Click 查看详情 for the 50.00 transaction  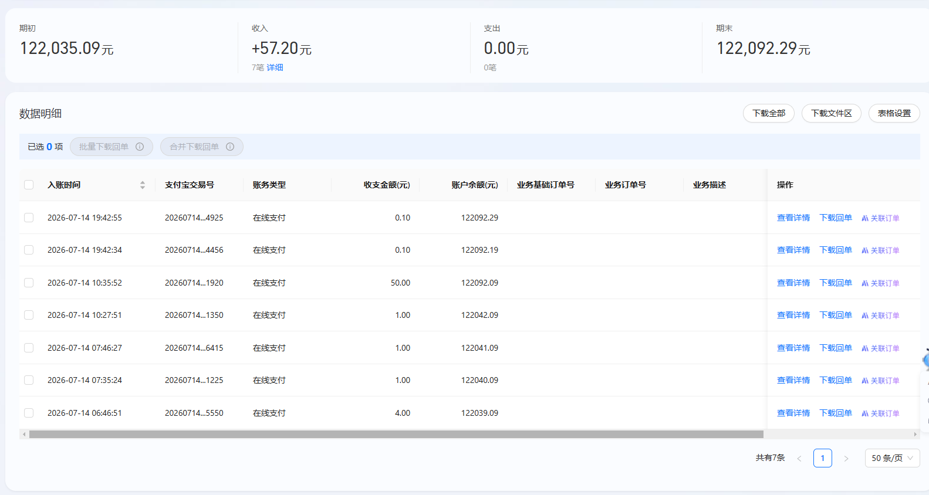tap(793, 283)
